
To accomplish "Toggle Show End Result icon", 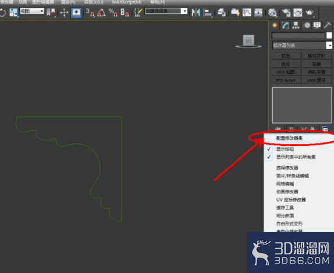I will [x=291, y=128].
